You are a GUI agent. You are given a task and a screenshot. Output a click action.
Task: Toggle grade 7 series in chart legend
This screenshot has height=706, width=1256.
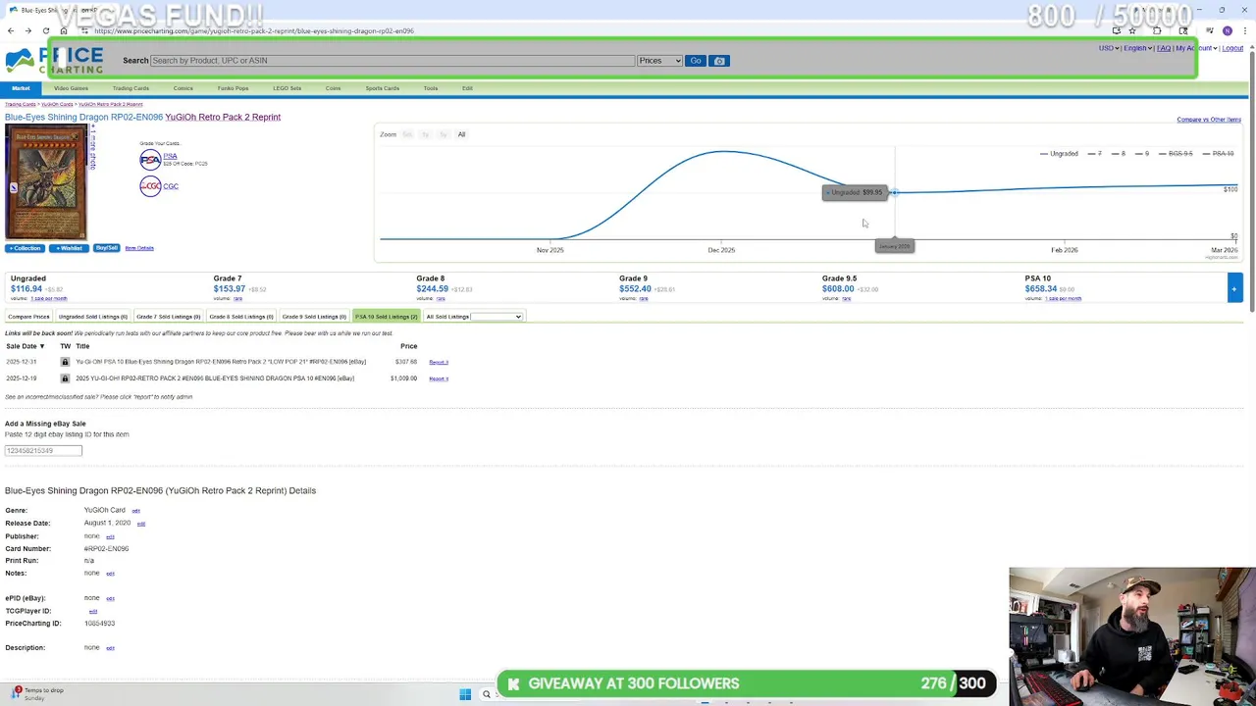(x=1093, y=154)
